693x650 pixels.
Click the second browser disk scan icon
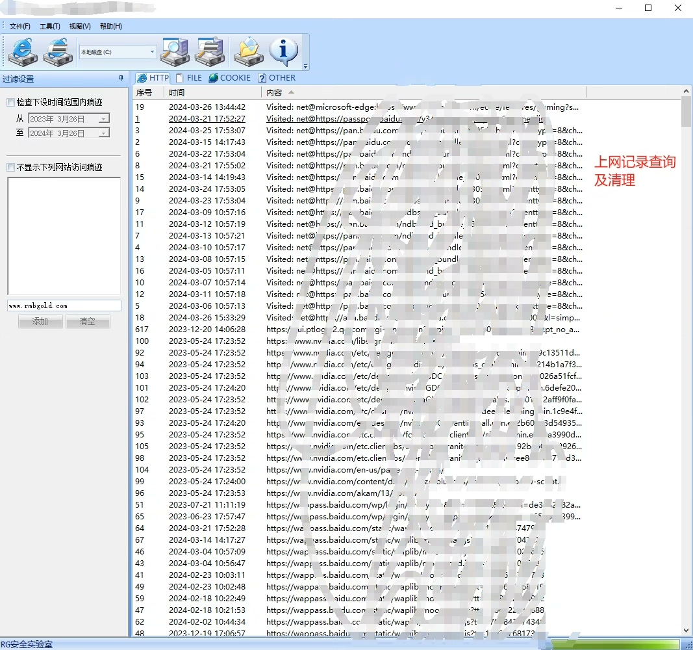pos(57,52)
